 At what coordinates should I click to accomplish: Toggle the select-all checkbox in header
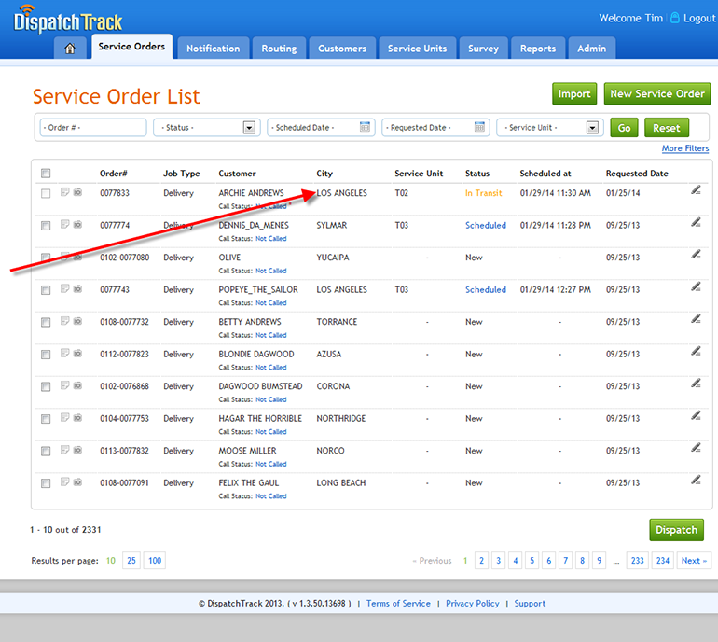click(46, 174)
